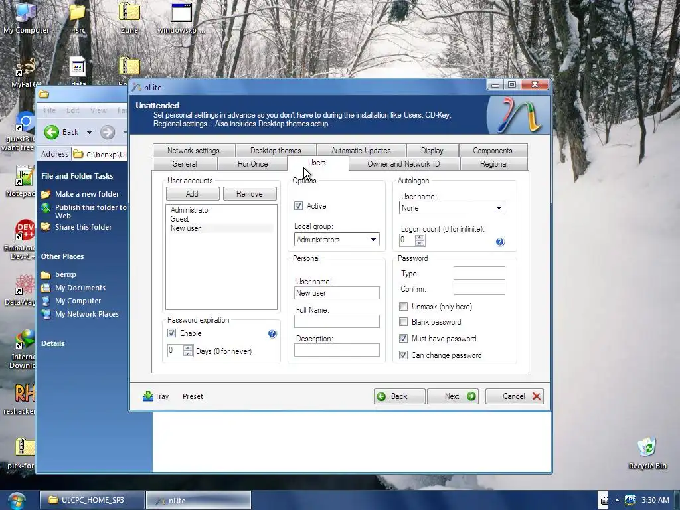Launch Notepad++ desktop icon
Image resolution: width=680 pixels, height=510 pixels.
coord(23,177)
